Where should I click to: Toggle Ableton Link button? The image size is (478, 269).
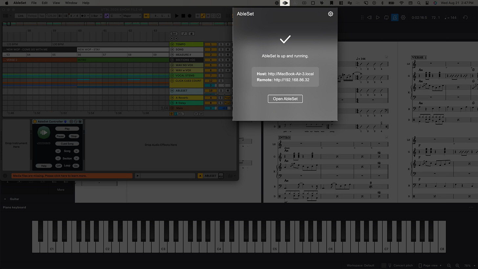tap(21, 16)
